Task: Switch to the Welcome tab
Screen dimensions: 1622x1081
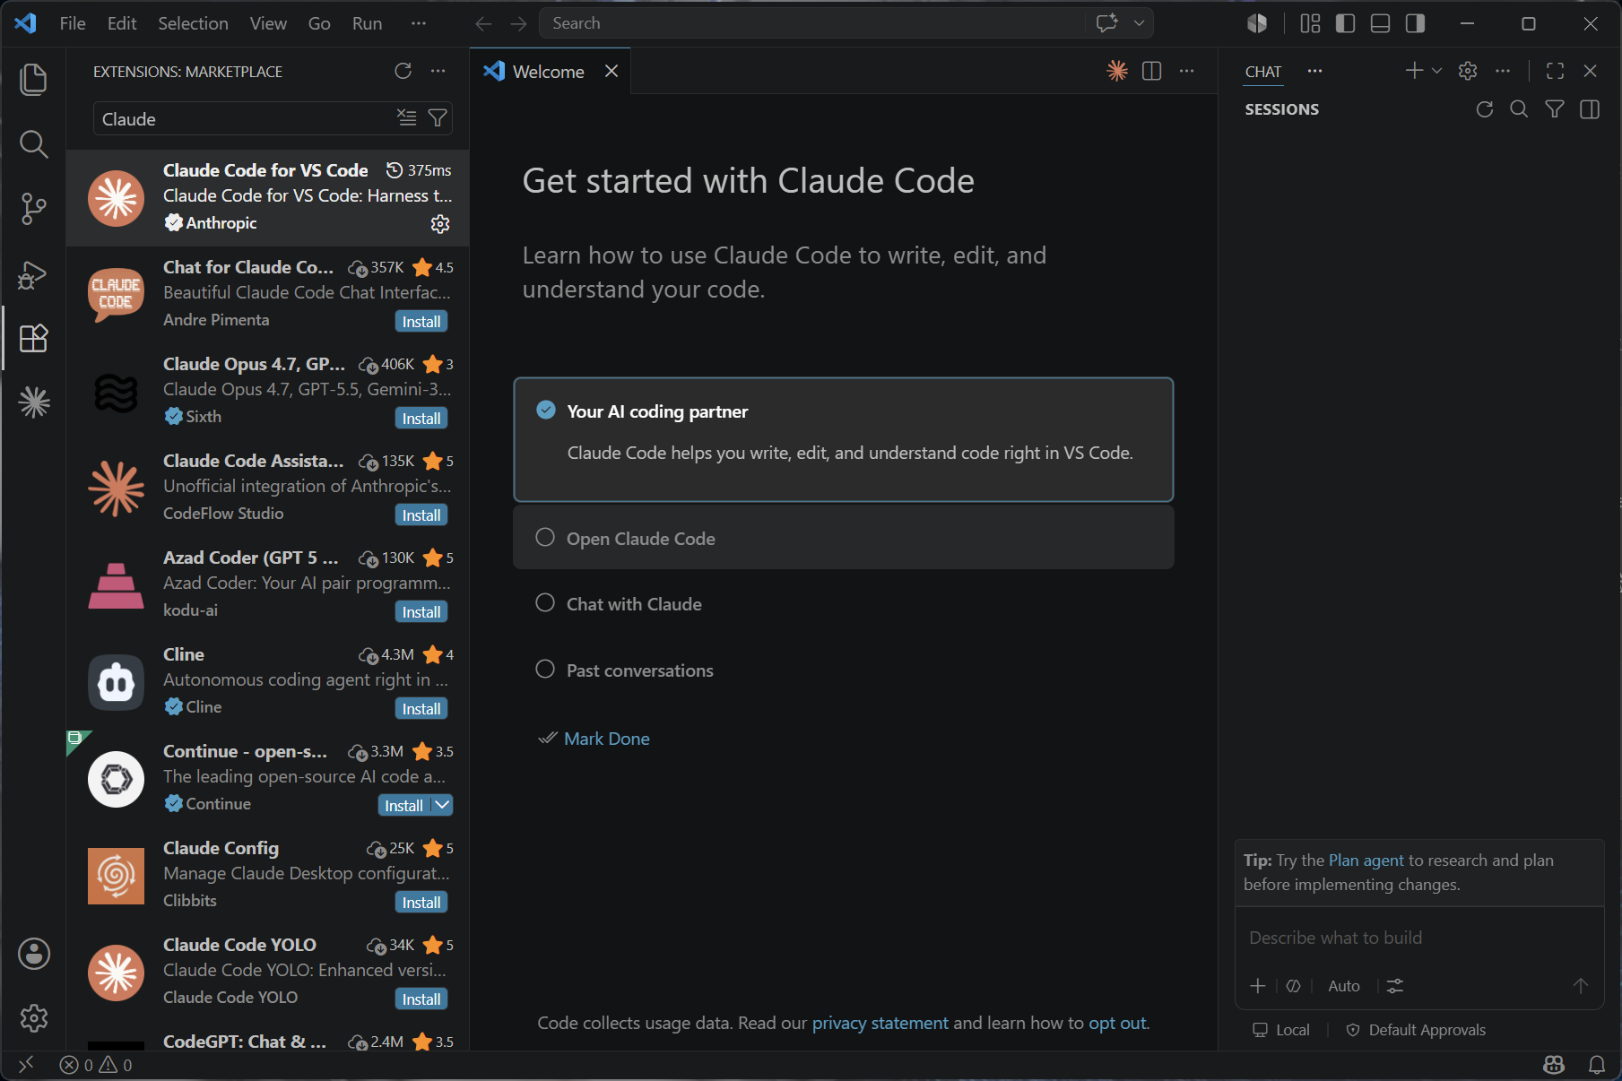Action: pos(549,71)
